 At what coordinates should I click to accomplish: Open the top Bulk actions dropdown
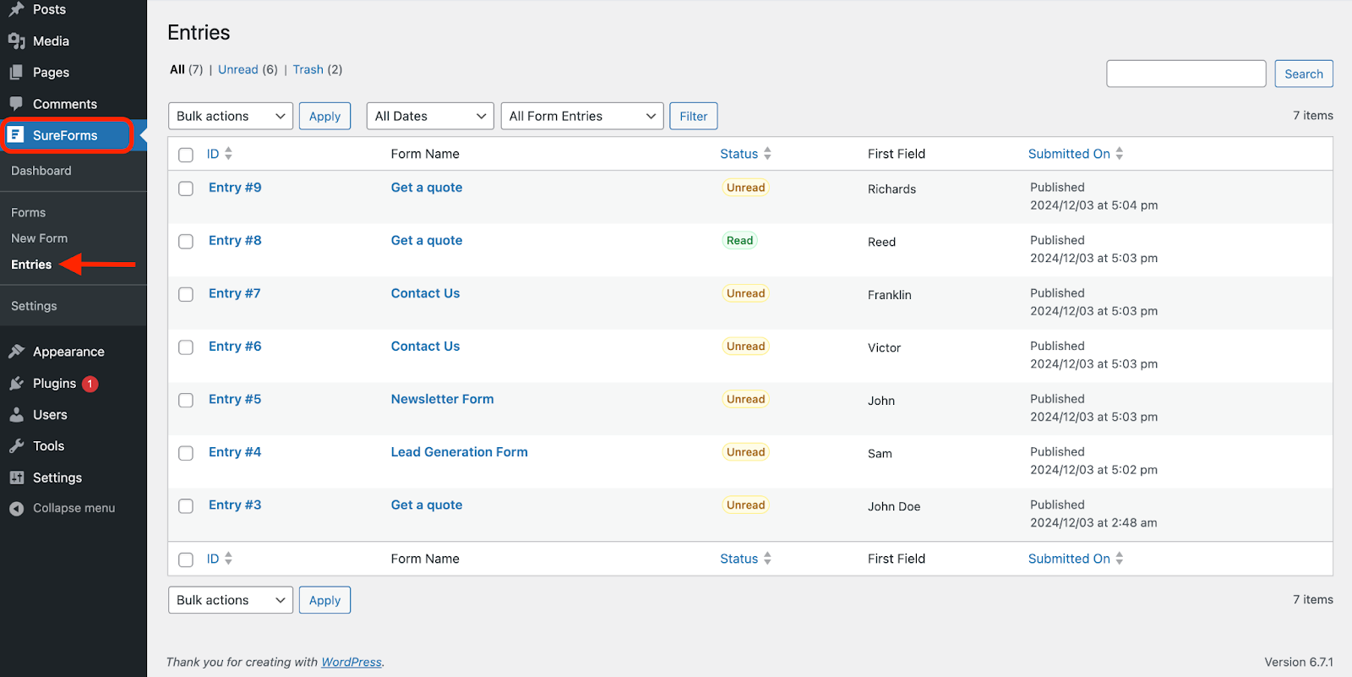click(x=231, y=116)
